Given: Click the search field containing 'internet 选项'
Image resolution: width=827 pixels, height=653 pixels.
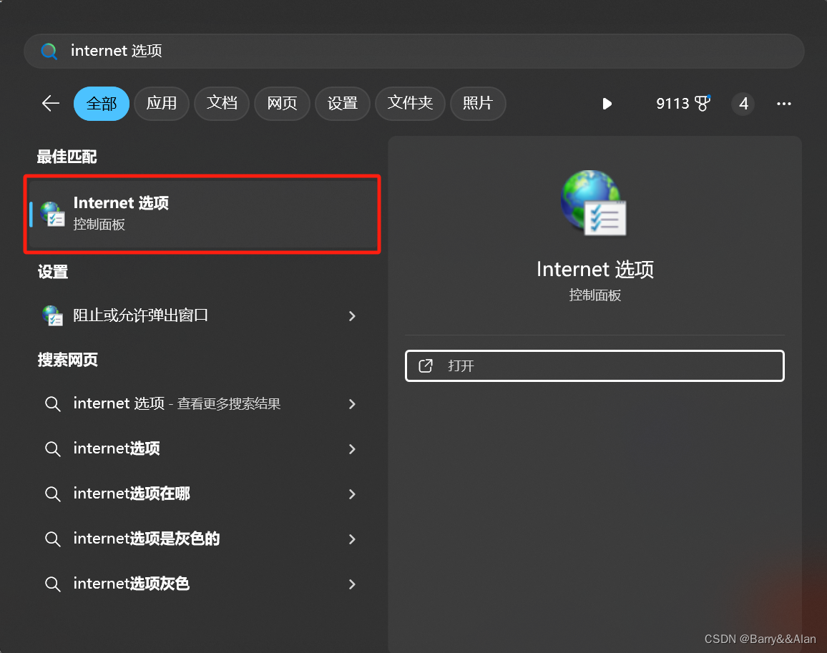Looking at the screenshot, I should [x=414, y=51].
